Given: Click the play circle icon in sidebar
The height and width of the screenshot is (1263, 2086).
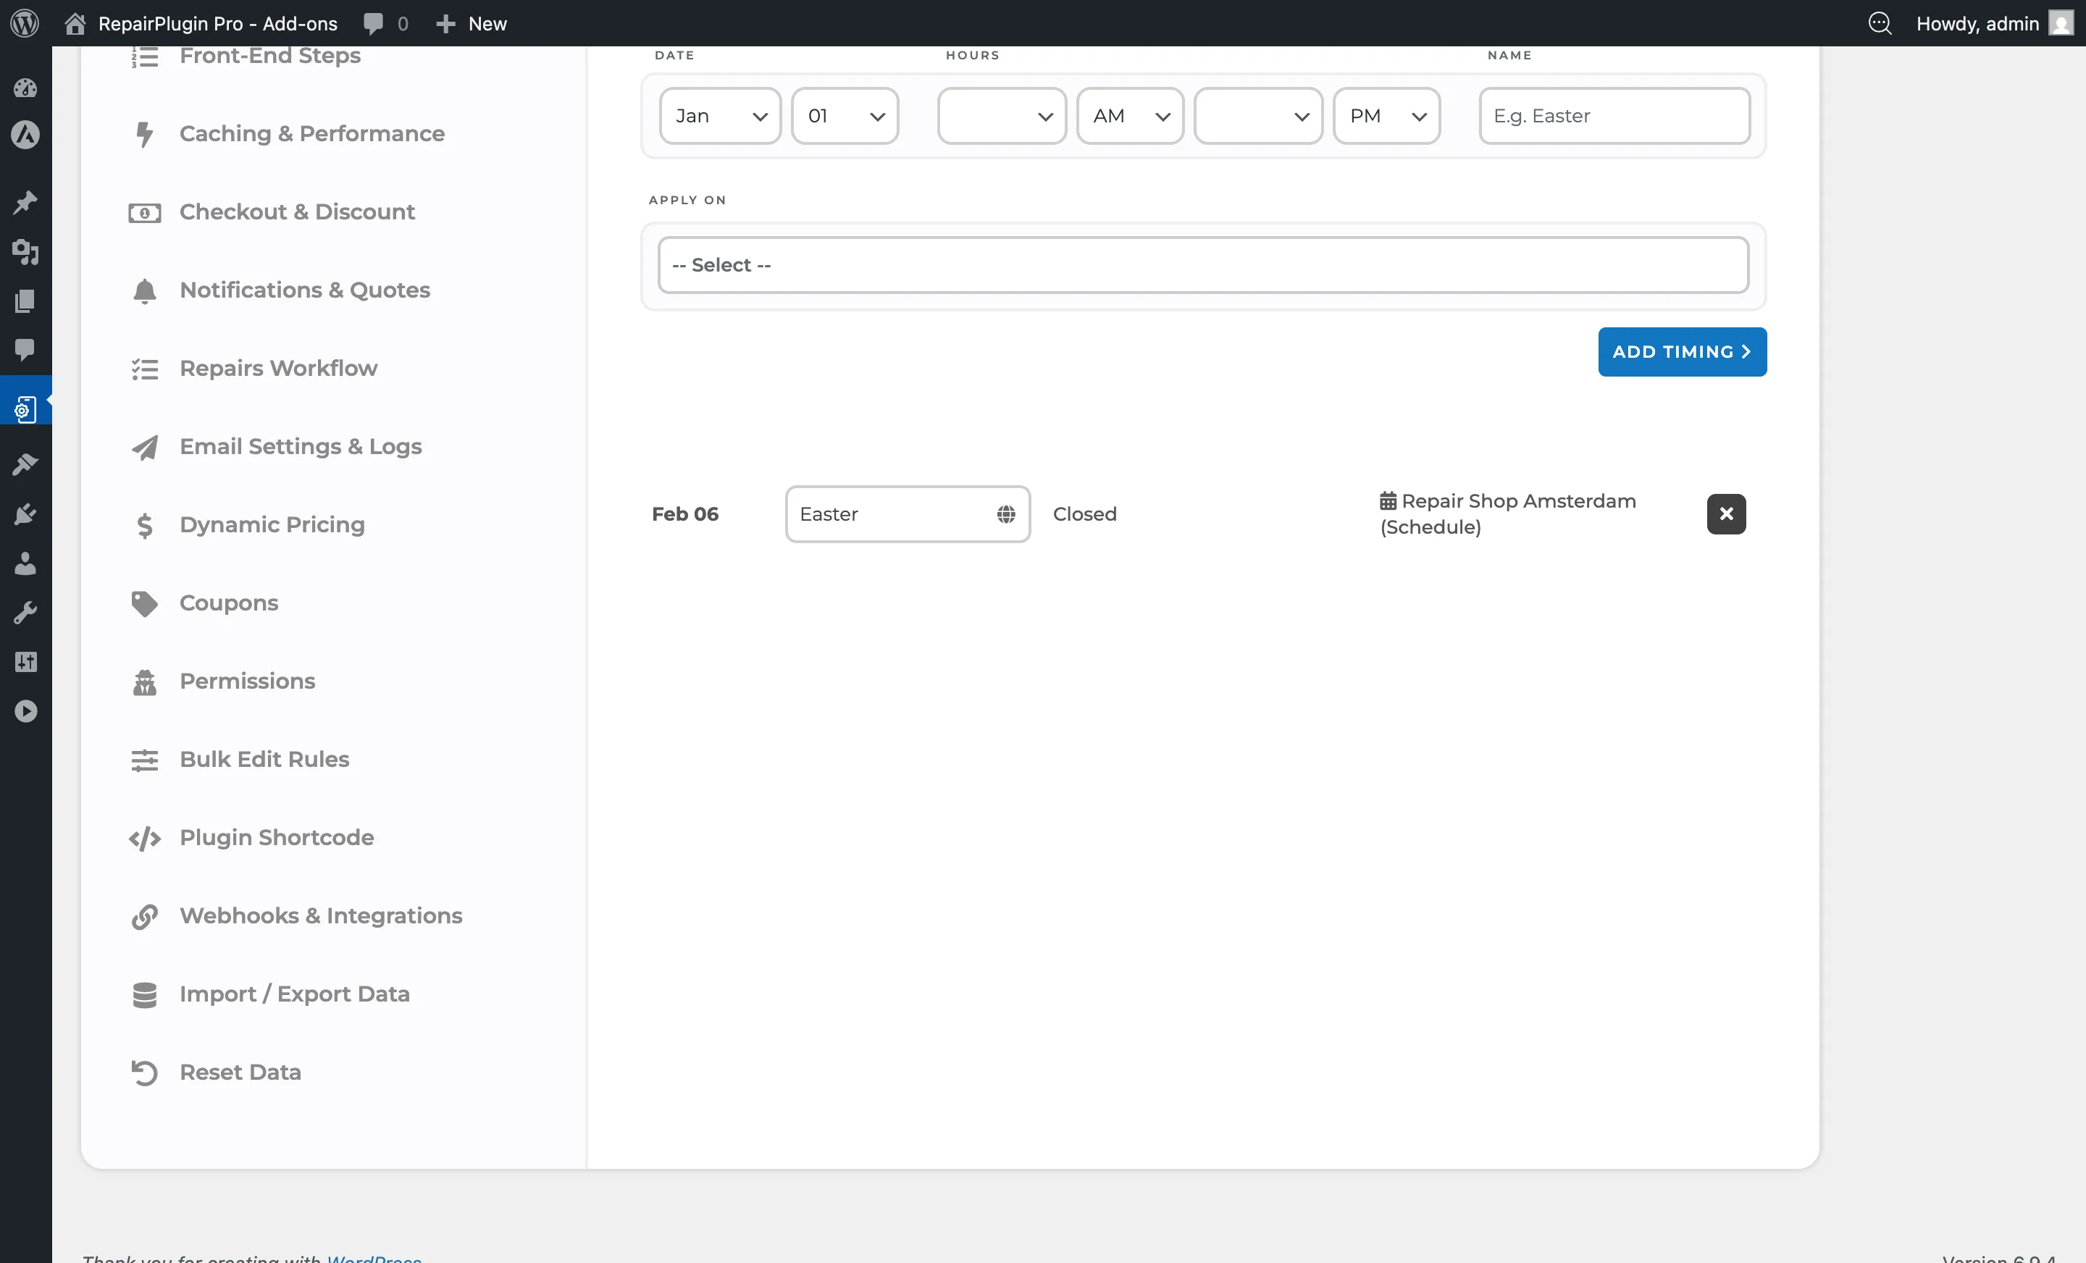Looking at the screenshot, I should coord(25,711).
